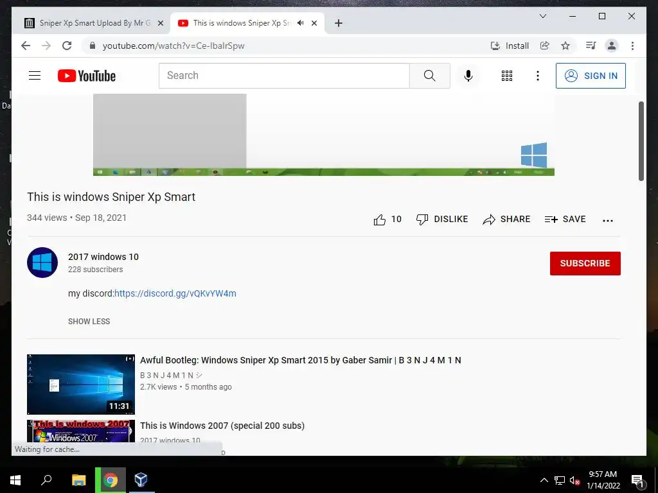Open the YouTube apps grid icon

click(x=506, y=76)
